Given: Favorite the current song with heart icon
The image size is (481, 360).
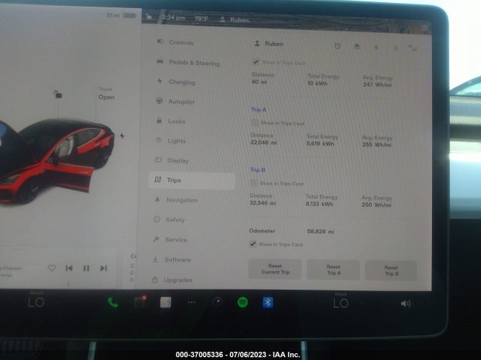Looking at the screenshot, I should pos(52,268).
